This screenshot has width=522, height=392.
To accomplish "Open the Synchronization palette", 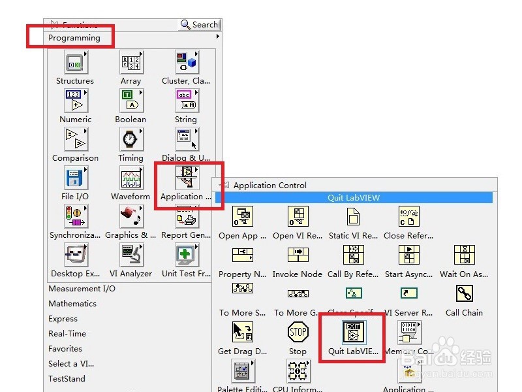I will [76, 217].
